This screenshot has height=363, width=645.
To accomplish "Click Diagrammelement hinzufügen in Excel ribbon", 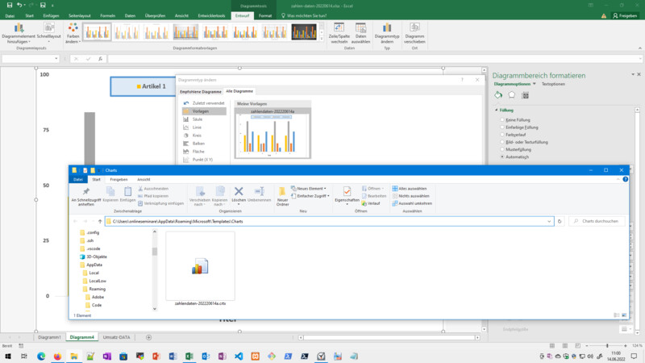I will (x=19, y=33).
